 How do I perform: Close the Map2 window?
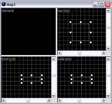tap(108, 4)
